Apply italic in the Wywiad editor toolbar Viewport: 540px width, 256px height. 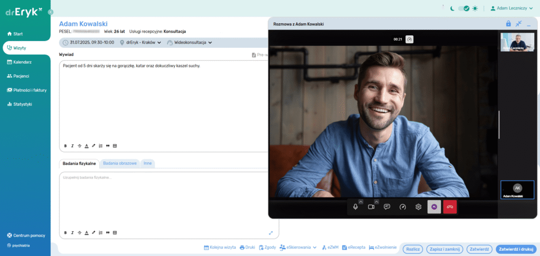pos(72,146)
